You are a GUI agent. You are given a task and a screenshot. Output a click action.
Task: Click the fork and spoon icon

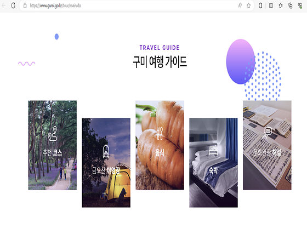point(160,133)
